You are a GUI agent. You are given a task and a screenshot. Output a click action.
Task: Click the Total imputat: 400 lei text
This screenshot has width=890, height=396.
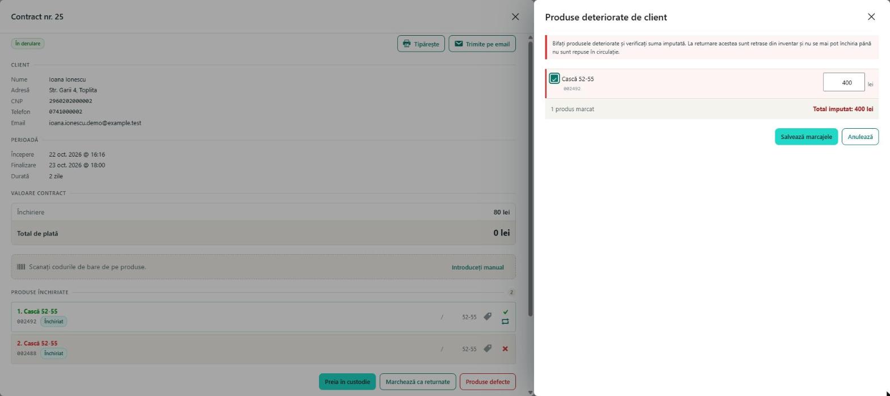pos(843,109)
